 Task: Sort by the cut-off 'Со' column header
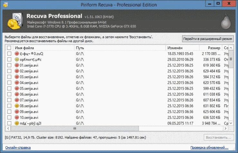click(225, 48)
